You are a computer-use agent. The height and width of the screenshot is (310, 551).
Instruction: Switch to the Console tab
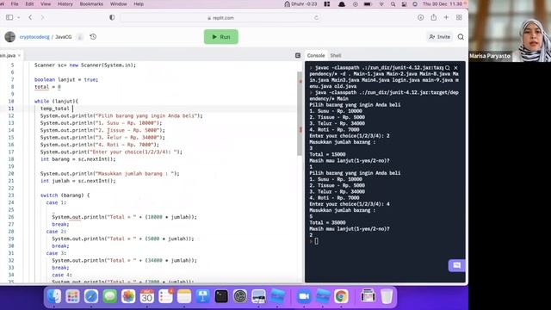click(x=316, y=55)
